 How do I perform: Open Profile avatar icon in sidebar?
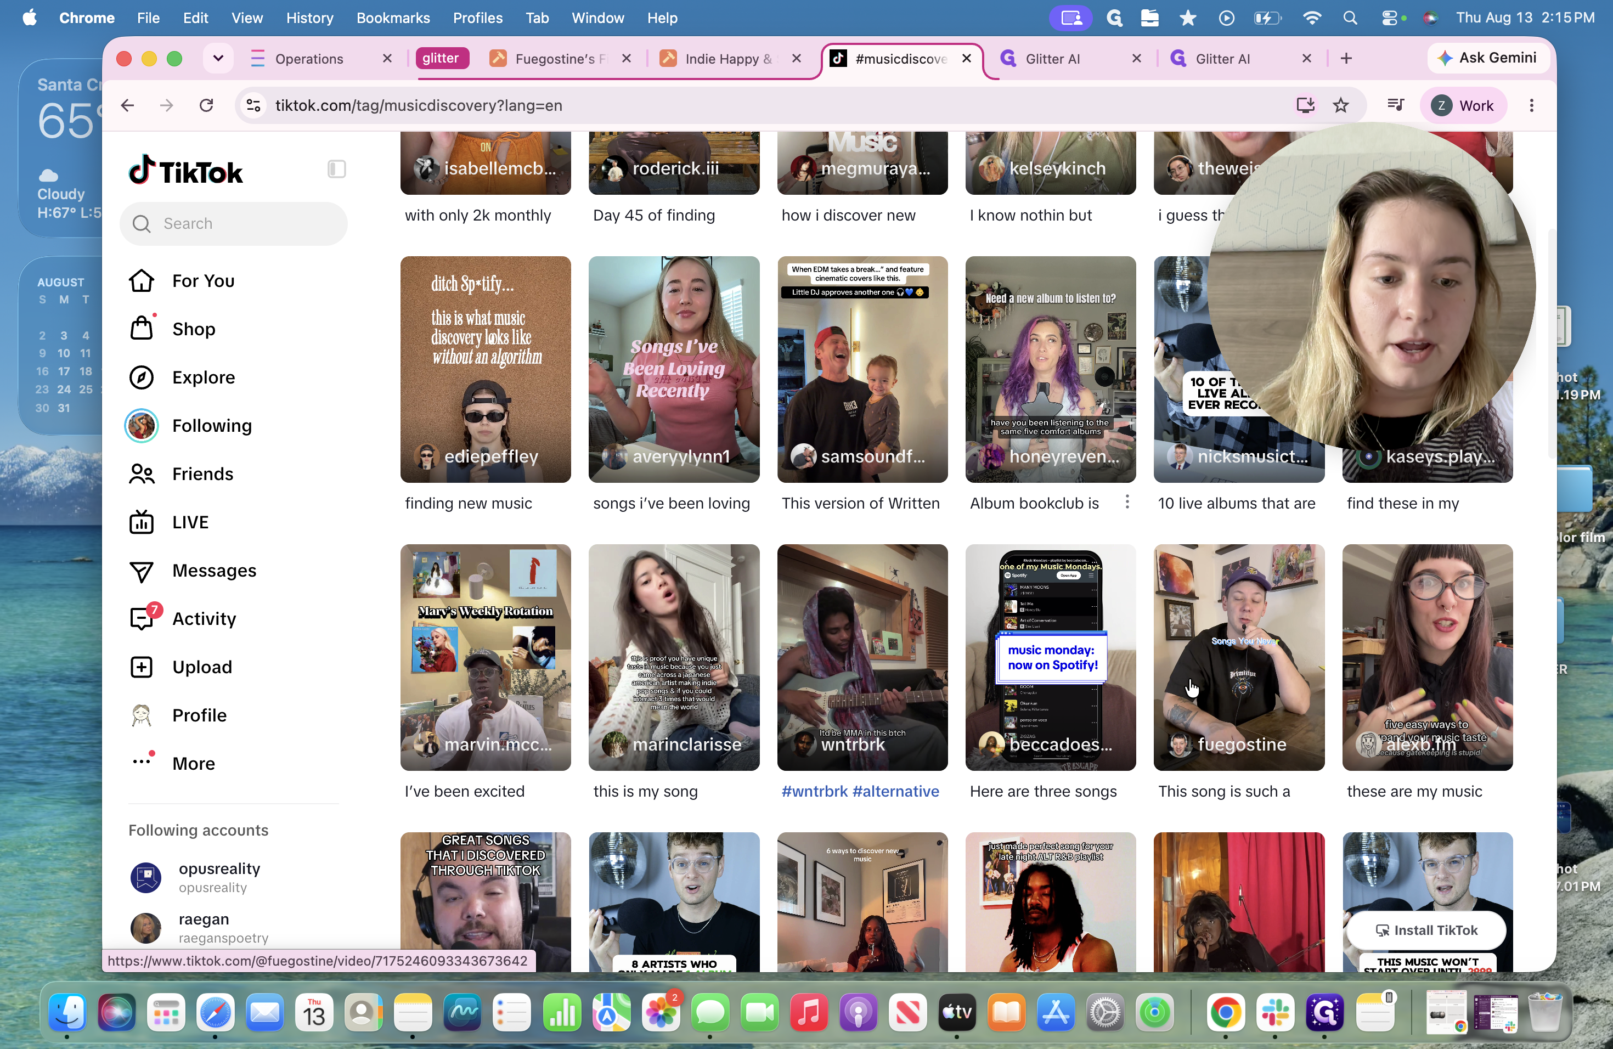(x=142, y=715)
